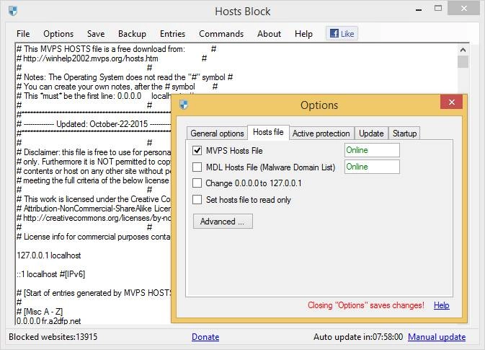Open the Backup menu
485x350 pixels.
132,34
